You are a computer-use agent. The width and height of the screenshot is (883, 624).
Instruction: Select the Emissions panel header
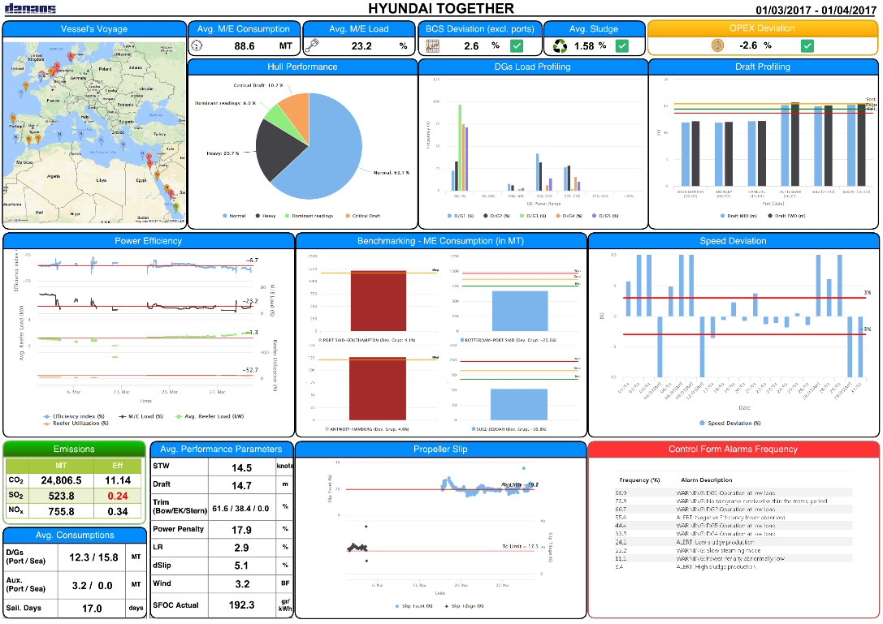[x=75, y=449]
